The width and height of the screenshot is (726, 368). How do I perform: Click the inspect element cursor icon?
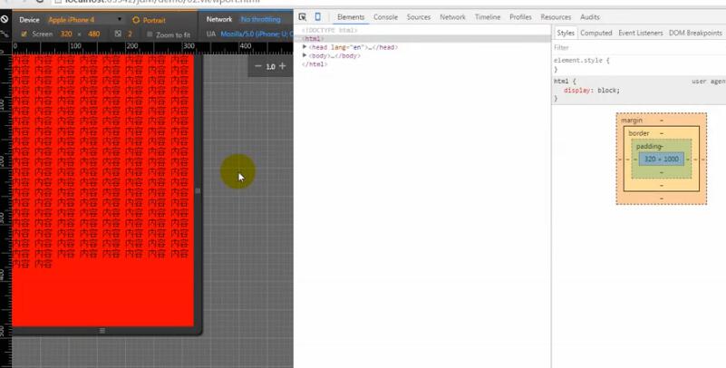click(303, 17)
